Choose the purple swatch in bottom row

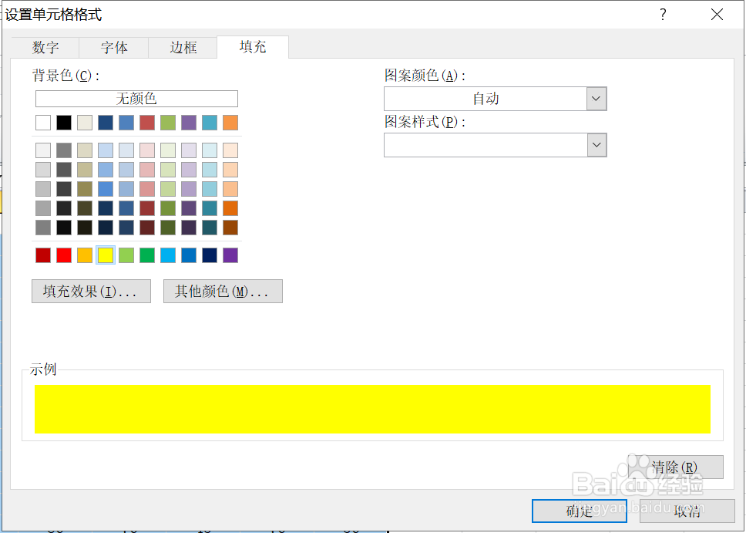pyautogui.click(x=230, y=255)
